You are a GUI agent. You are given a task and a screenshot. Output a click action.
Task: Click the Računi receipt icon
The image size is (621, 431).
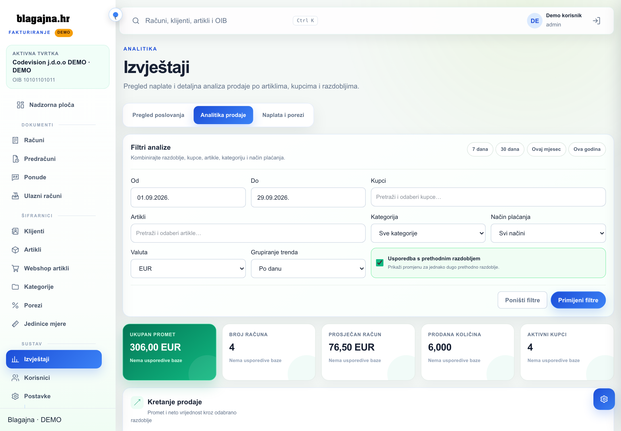[15, 140]
